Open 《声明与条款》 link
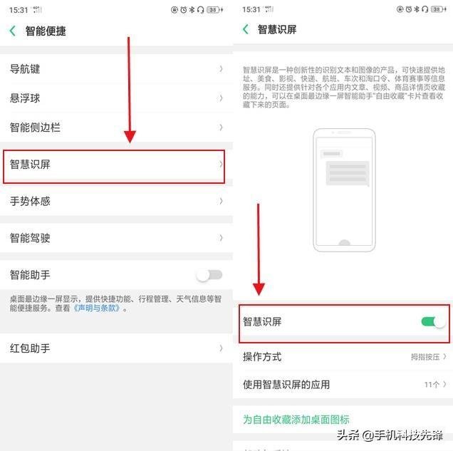Image resolution: width=453 pixels, height=451 pixels. point(95,308)
